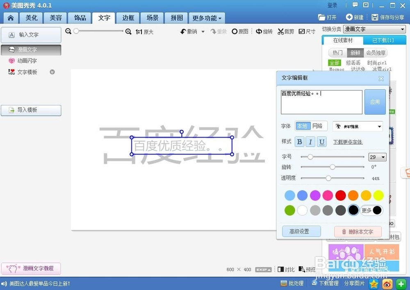410x290 pixels.
Task: Close the 文字编辑框 dialog
Action: click(381, 78)
